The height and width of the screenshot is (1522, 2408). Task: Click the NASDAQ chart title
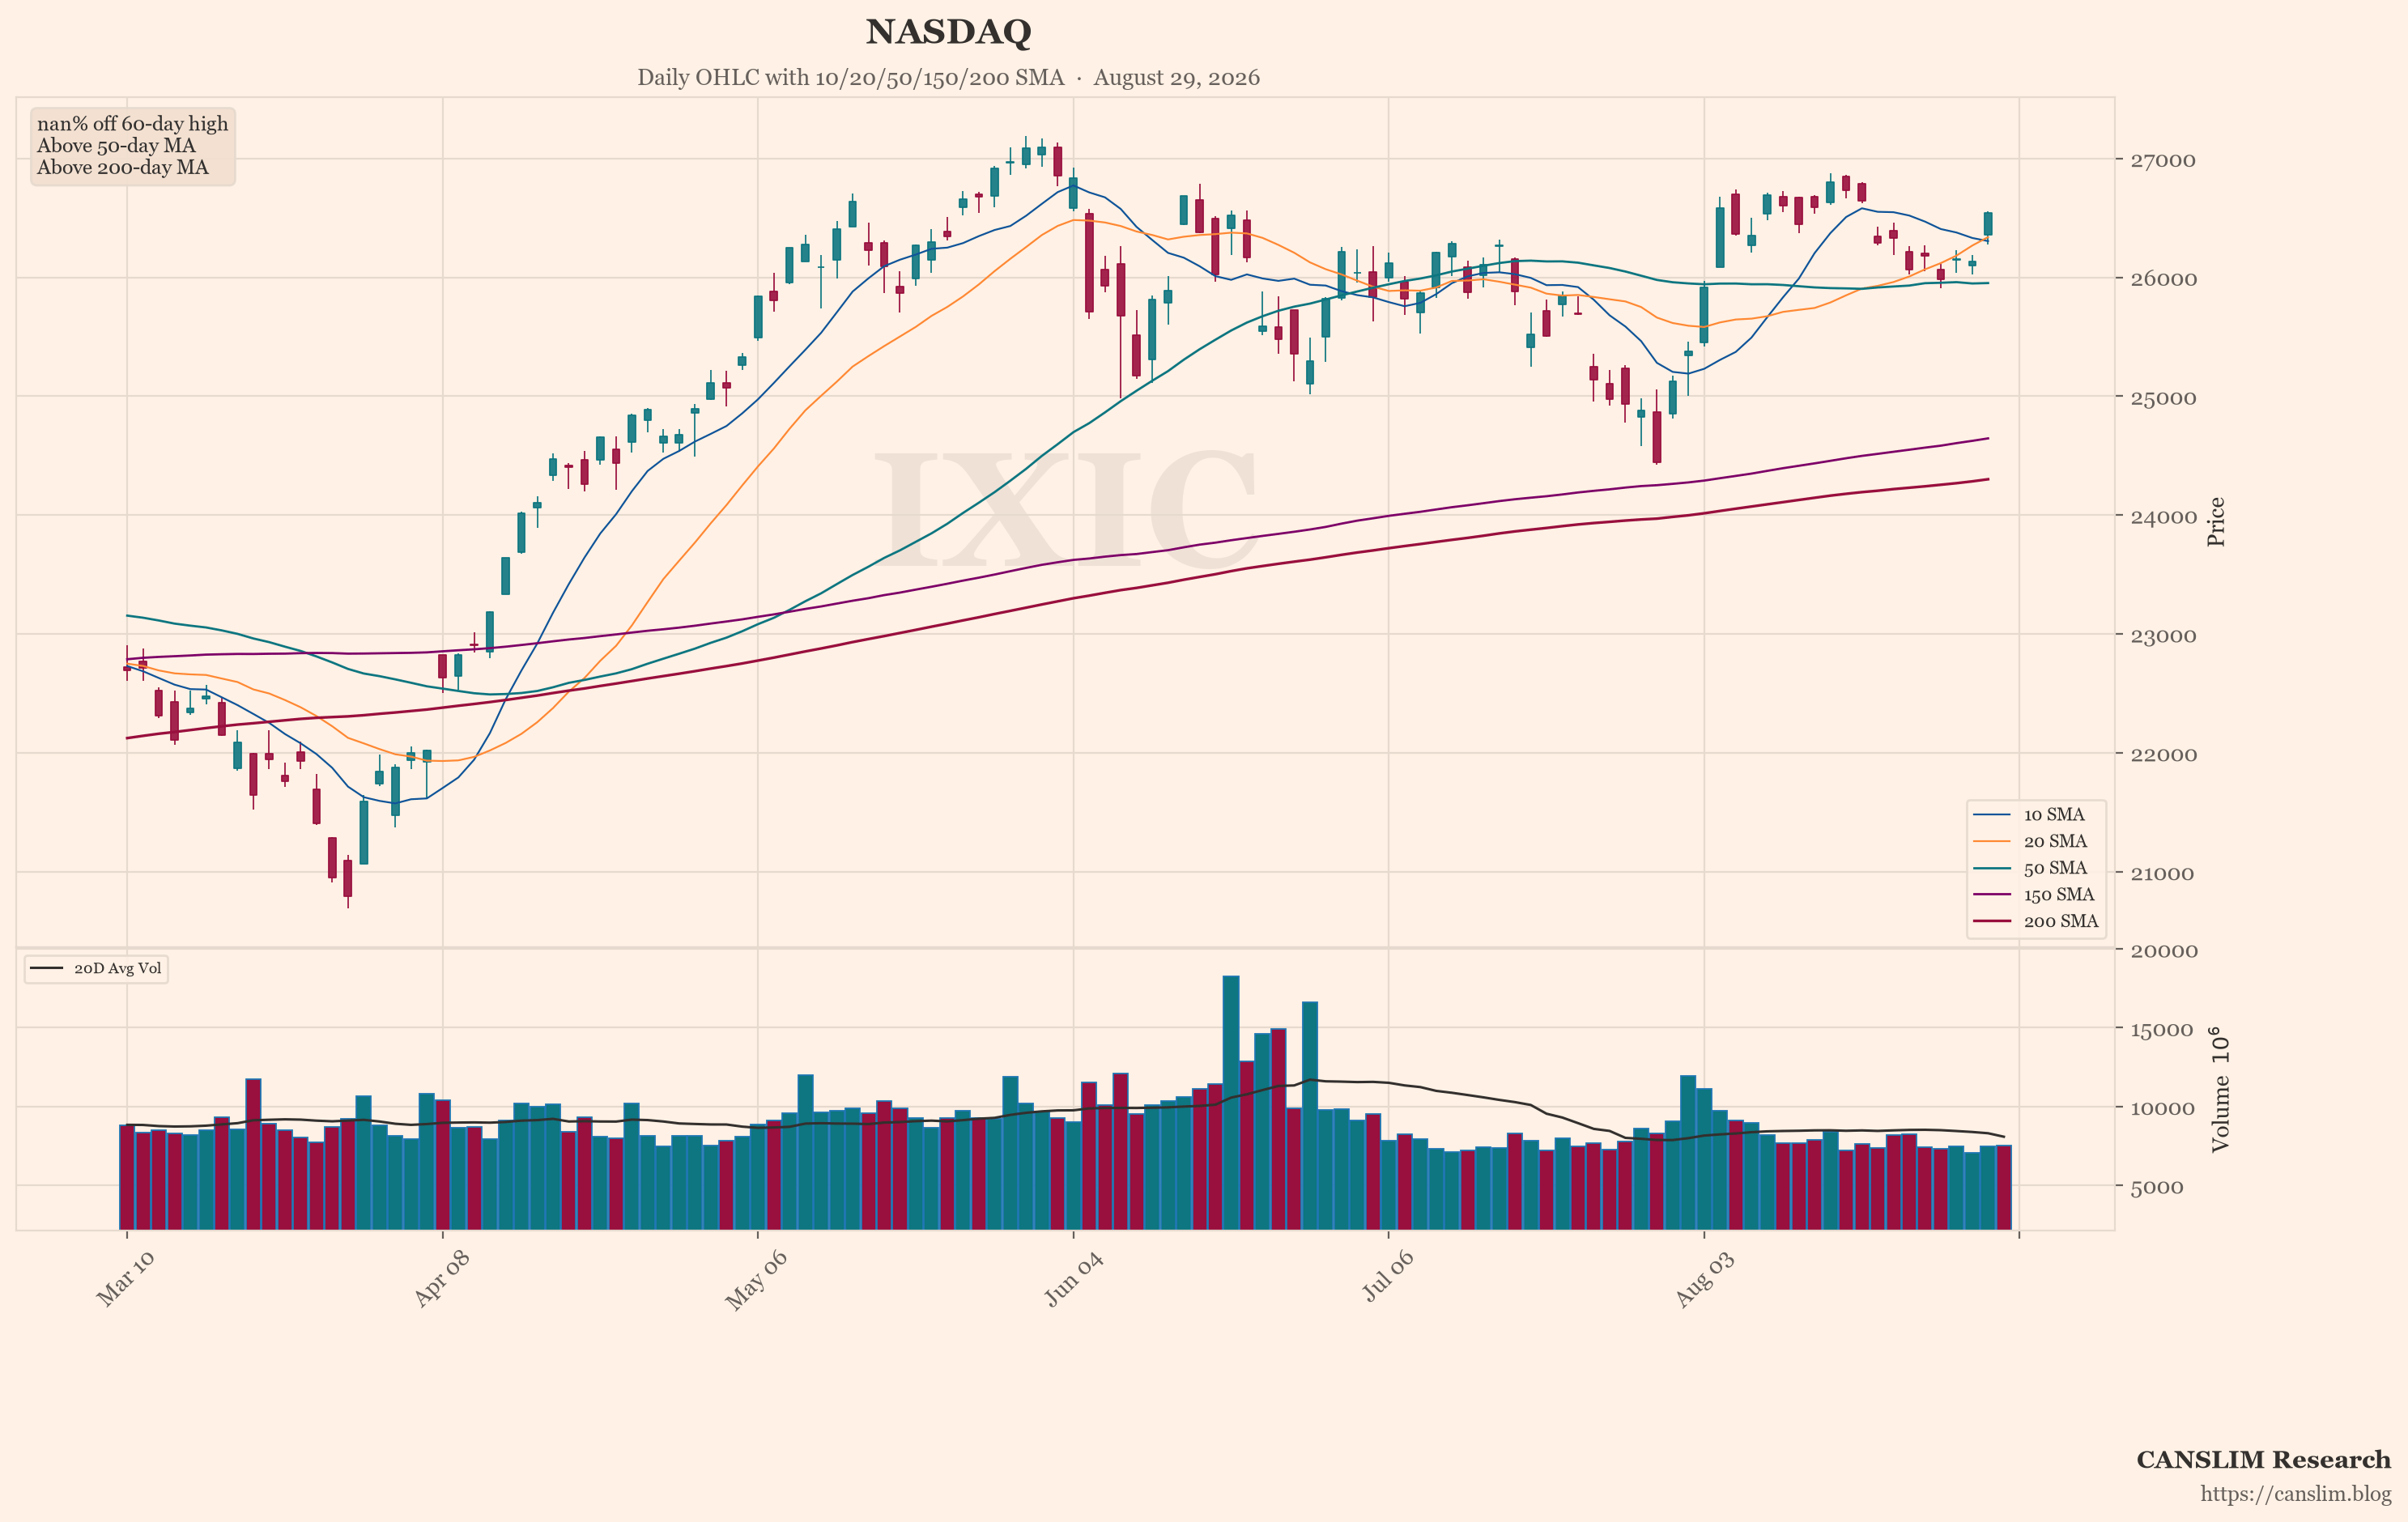pos(948,32)
